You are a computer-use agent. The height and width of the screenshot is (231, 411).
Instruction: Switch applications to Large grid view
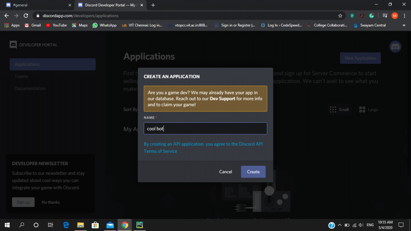[368, 109]
